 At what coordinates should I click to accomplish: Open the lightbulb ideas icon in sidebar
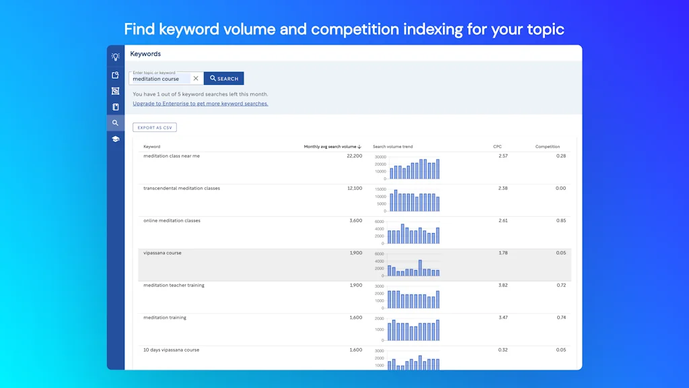(x=116, y=57)
